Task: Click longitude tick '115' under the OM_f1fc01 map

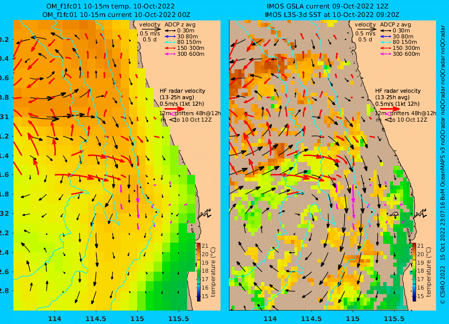Action: (137, 319)
